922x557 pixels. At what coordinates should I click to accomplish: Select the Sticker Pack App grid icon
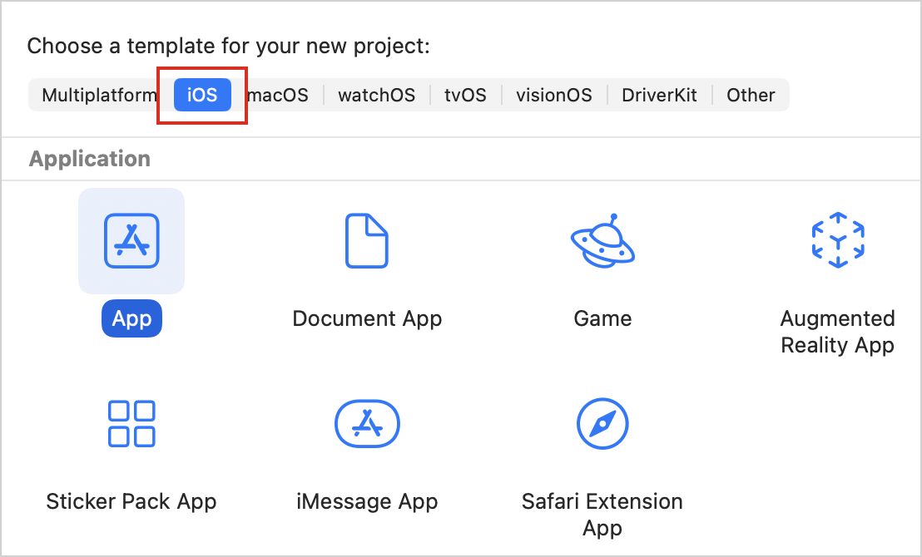131,423
